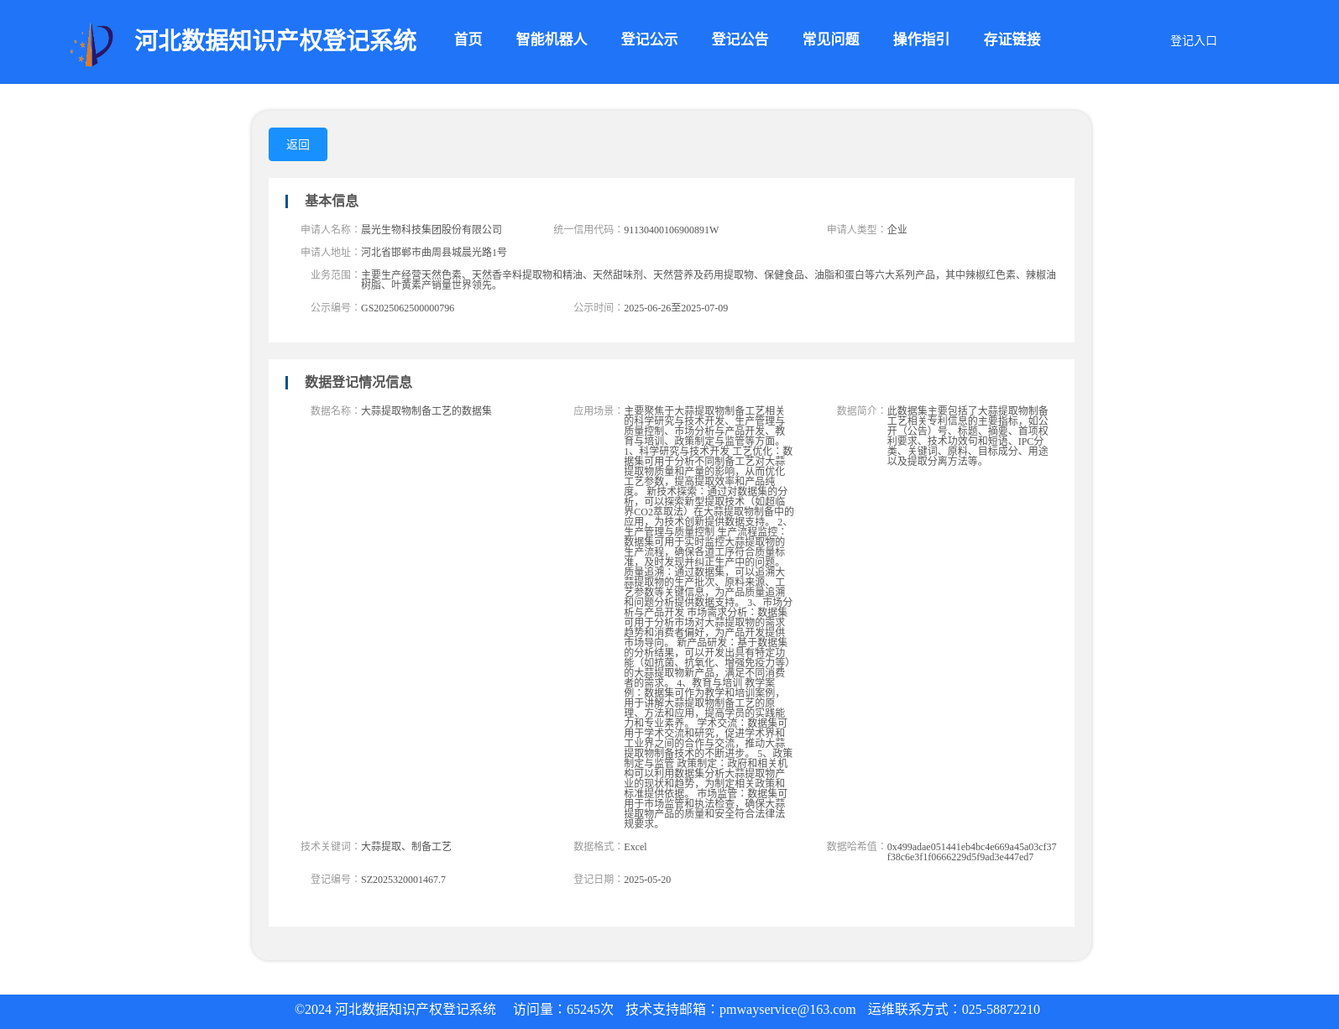Select applicant type value 企业
1339x1029 pixels.
point(897,229)
